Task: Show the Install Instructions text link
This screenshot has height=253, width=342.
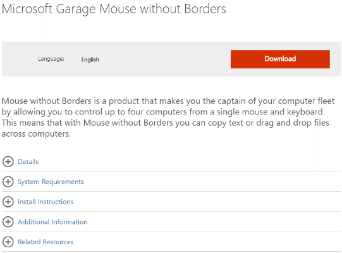Action: (46, 202)
